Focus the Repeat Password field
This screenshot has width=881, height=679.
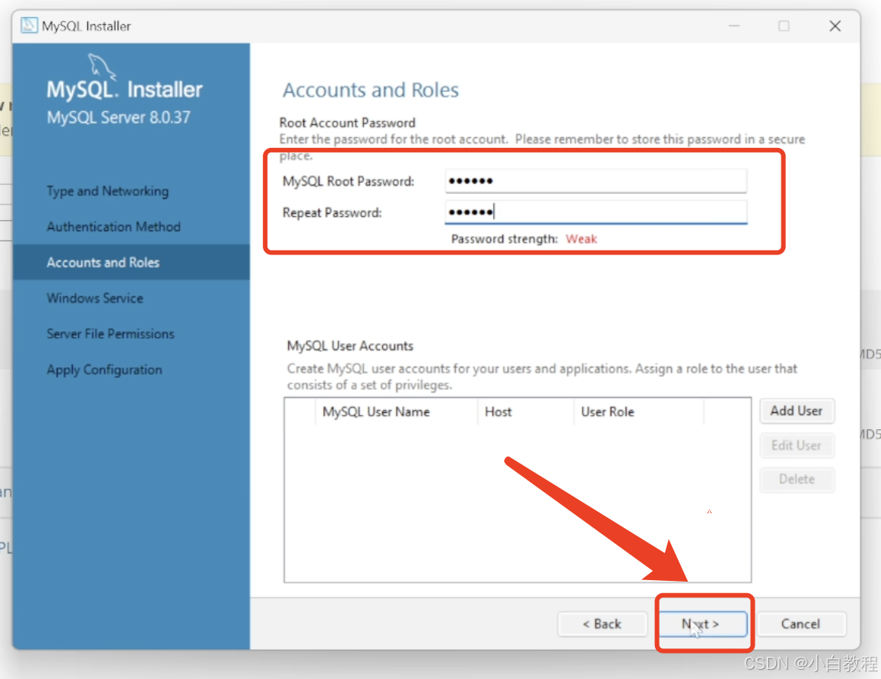(595, 212)
